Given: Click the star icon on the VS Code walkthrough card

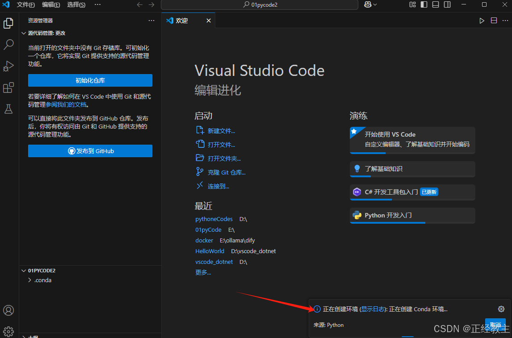Looking at the screenshot, I should click(354, 131).
